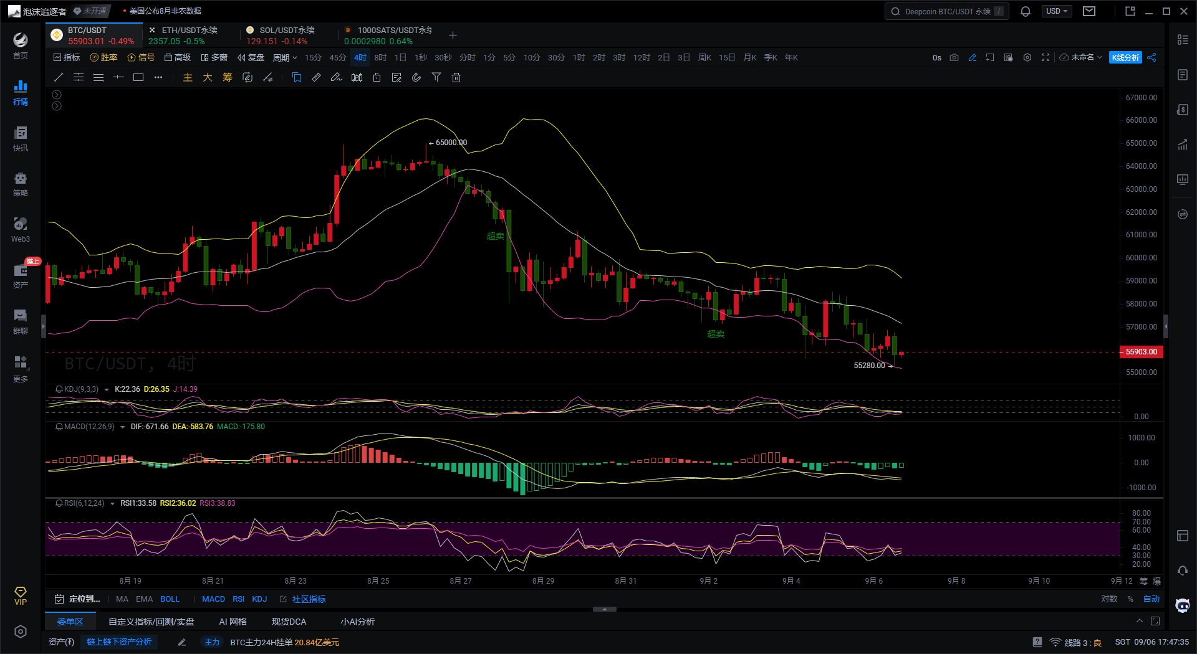Open the bottom-left settings gear icon

click(x=21, y=632)
